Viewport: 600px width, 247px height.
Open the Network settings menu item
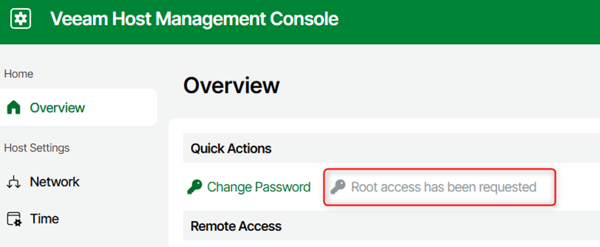tap(55, 182)
